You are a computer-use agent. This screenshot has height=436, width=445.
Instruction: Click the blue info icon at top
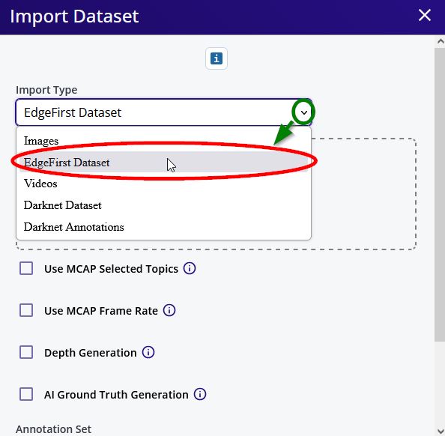point(217,58)
